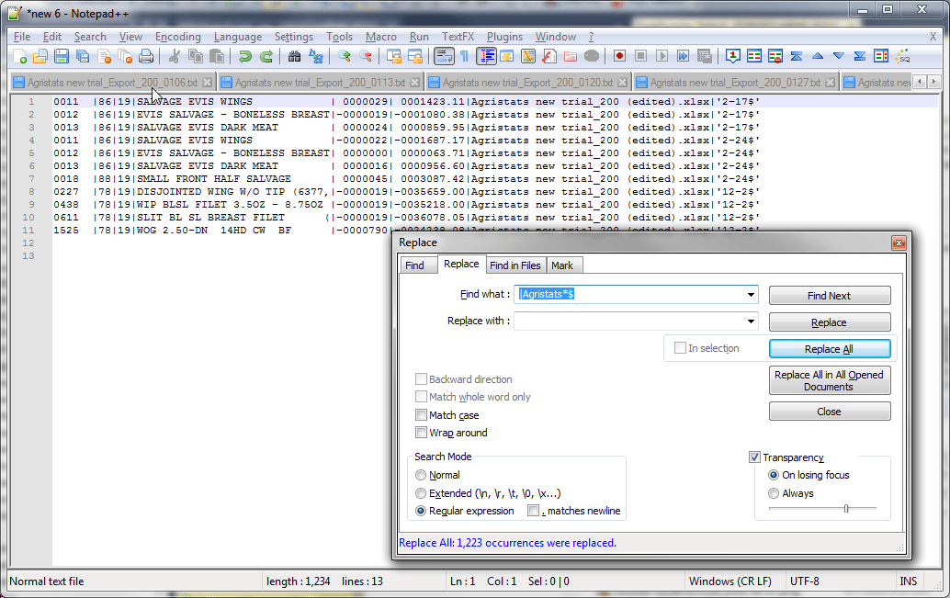Open the Find what dropdown list
The height and width of the screenshot is (598, 950).
(x=752, y=295)
